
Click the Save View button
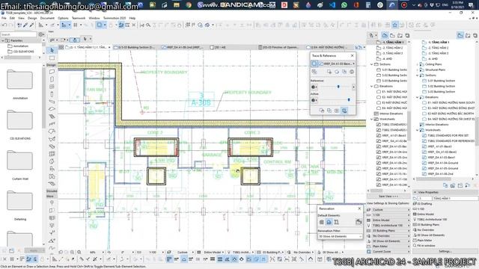pos(388,197)
